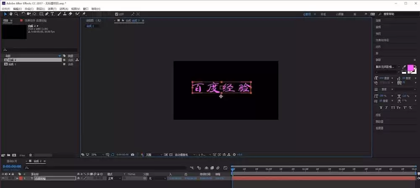Select the Zoom magnifier tool
Screen dimensions: 420x188
(x=16, y=14)
